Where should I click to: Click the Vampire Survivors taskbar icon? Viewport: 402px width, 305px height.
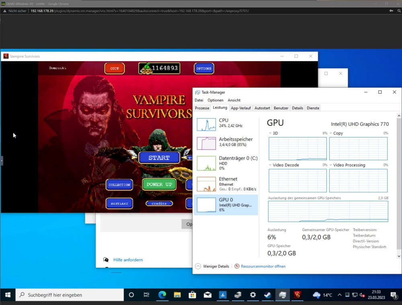point(297,295)
